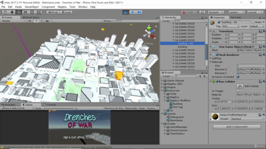Open the Shader dropdown showing Standard
The height and width of the screenshot is (149, 266).
click(x=247, y=119)
